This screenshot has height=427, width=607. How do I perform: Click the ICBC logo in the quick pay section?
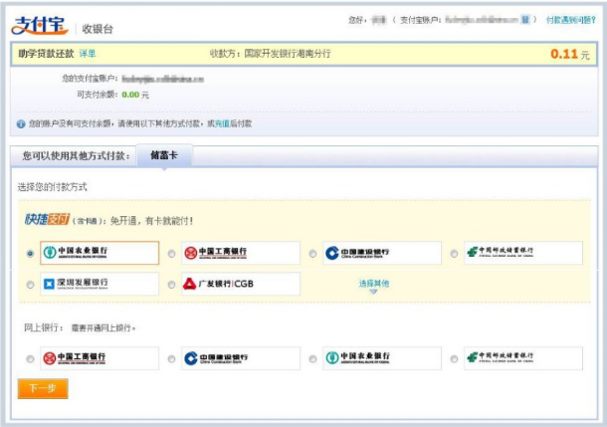(x=241, y=253)
